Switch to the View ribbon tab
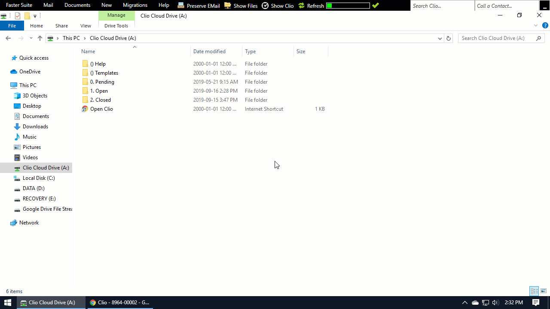The width and height of the screenshot is (550, 309). [86, 26]
